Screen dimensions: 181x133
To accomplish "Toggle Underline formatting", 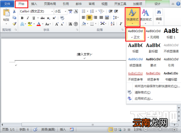I will 34,18.
